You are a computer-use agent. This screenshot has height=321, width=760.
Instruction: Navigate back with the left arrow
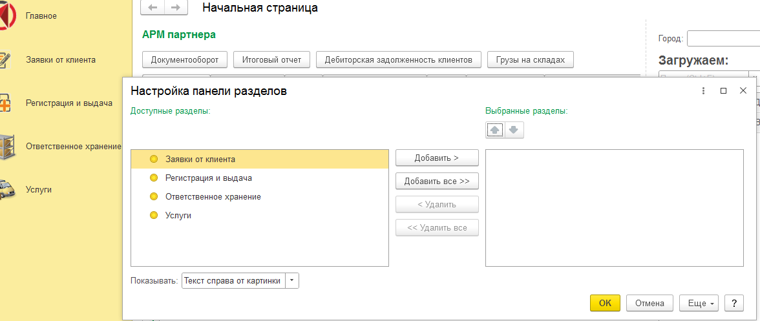pos(153,8)
